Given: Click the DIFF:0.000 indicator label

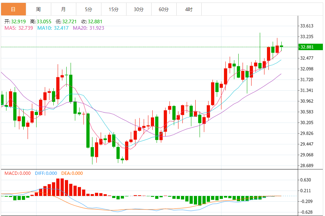Looking at the screenshot, I should coord(46,173).
